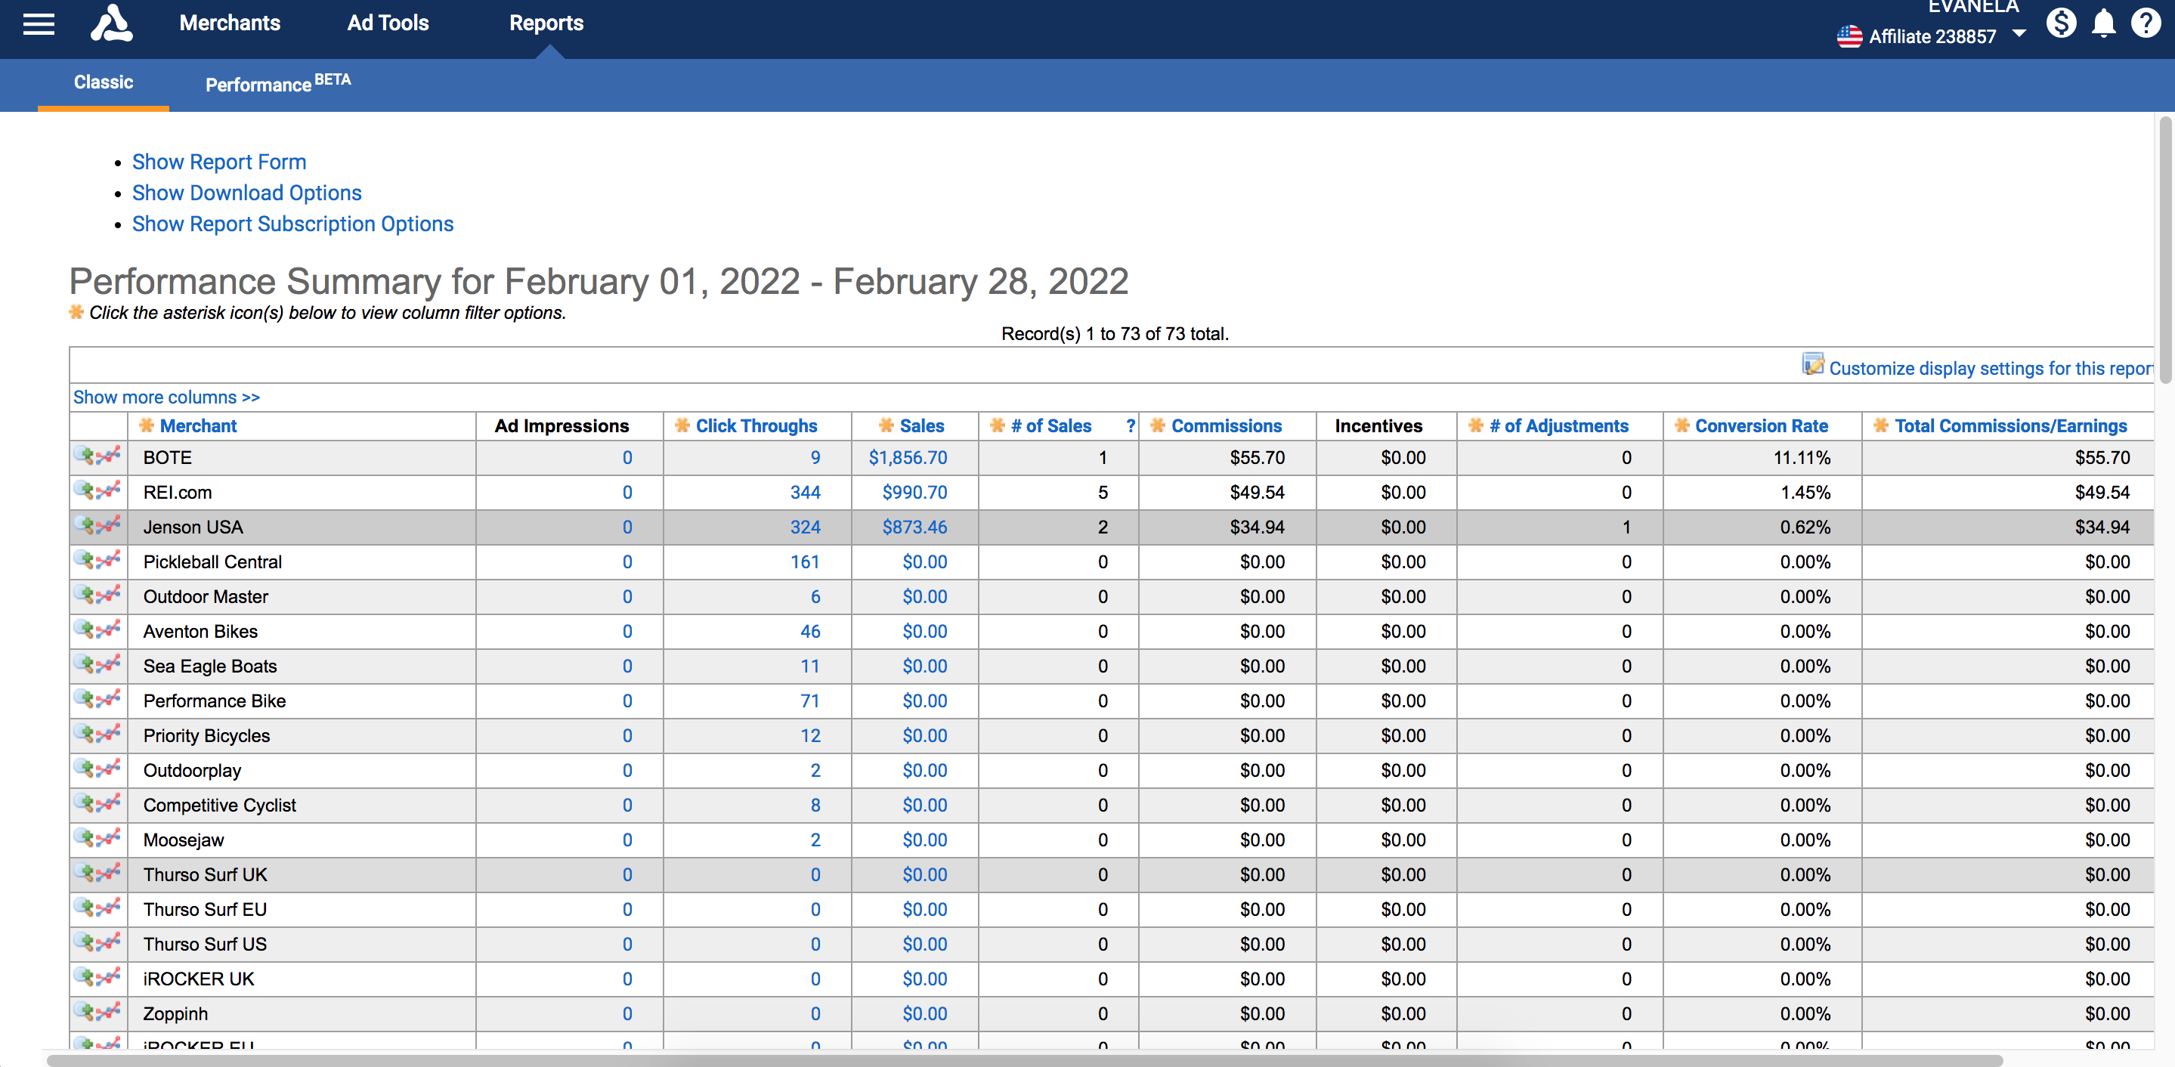Sort by Commissions column header
Image resolution: width=2175 pixels, height=1067 pixels.
click(x=1226, y=426)
